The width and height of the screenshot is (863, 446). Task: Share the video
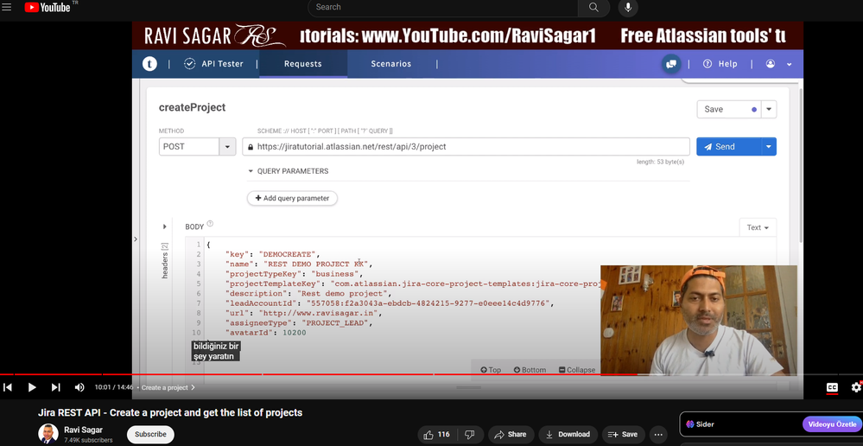click(x=511, y=435)
